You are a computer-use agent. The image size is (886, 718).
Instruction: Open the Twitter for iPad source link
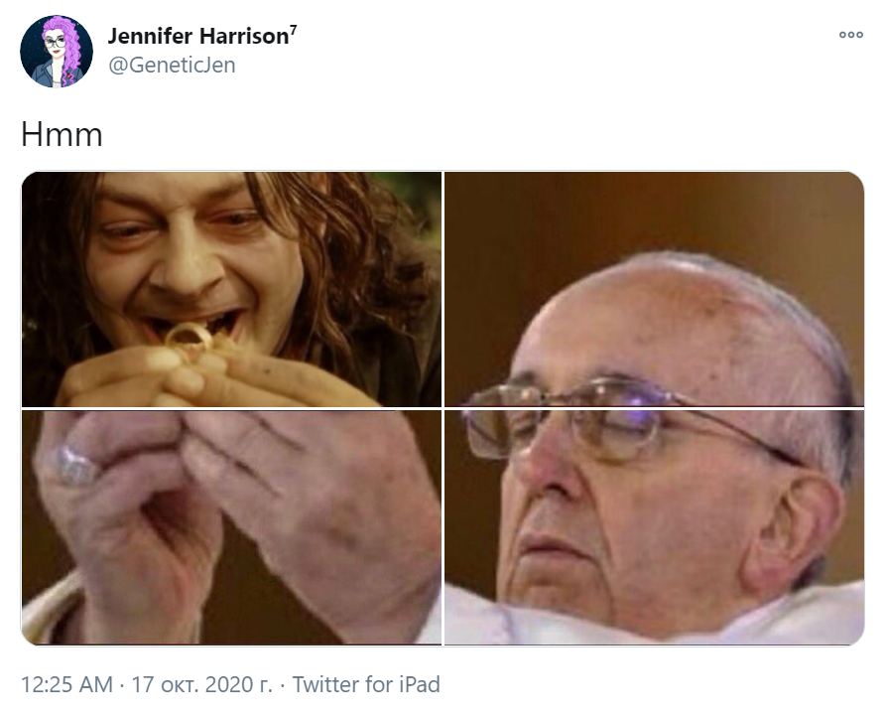tap(366, 684)
